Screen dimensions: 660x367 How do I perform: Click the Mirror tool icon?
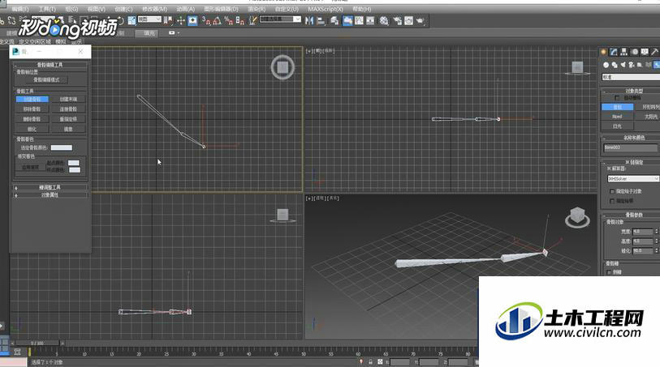click(x=309, y=20)
